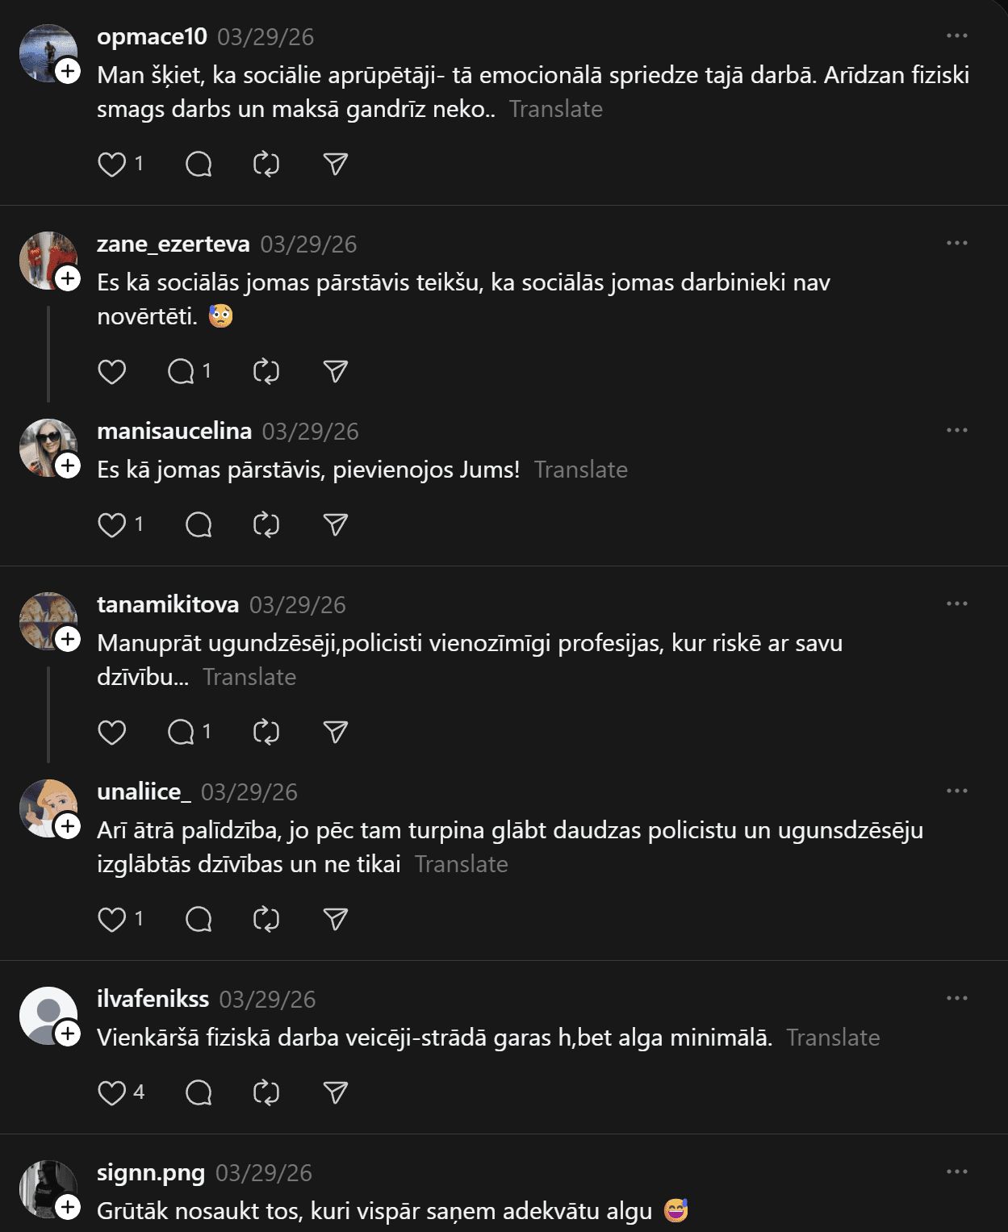The width and height of the screenshot is (1008, 1232).
Task: Follow opmace10 using plus badge
Action: click(x=68, y=71)
